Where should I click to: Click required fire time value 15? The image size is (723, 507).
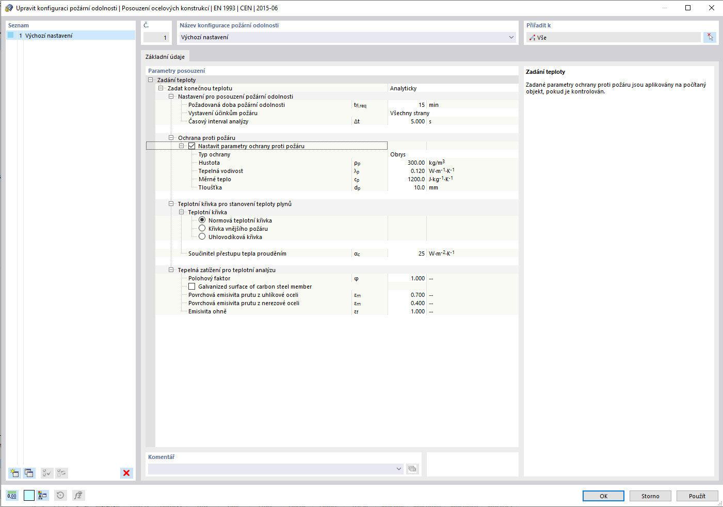407,105
